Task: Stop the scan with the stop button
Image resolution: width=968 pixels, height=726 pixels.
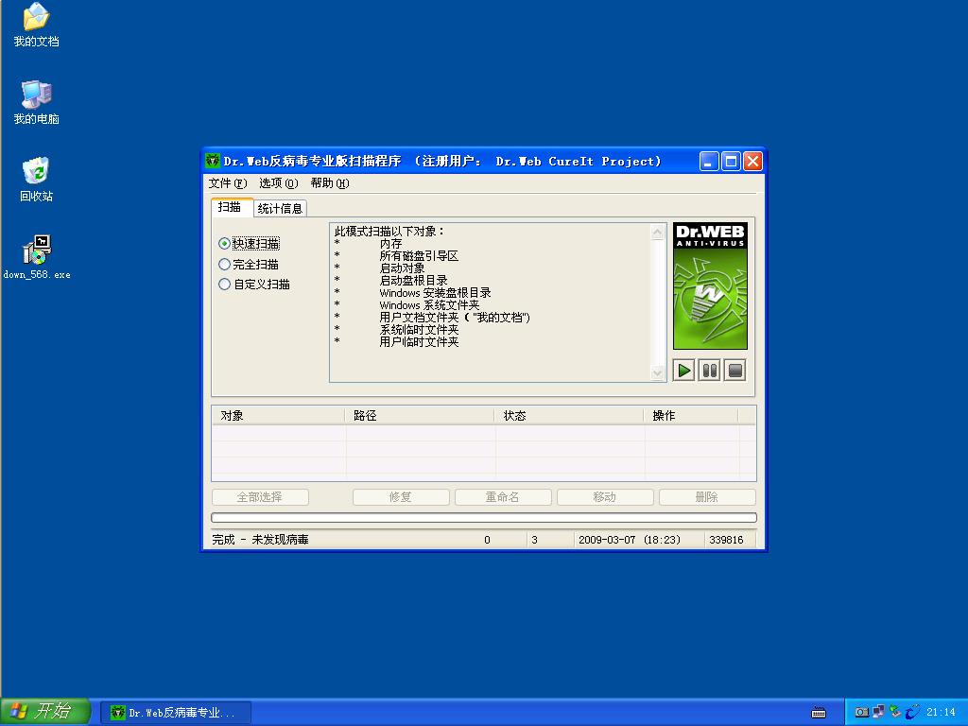Action: tap(735, 371)
